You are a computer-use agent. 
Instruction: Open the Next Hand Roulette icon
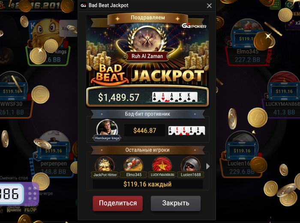[x=14, y=210]
